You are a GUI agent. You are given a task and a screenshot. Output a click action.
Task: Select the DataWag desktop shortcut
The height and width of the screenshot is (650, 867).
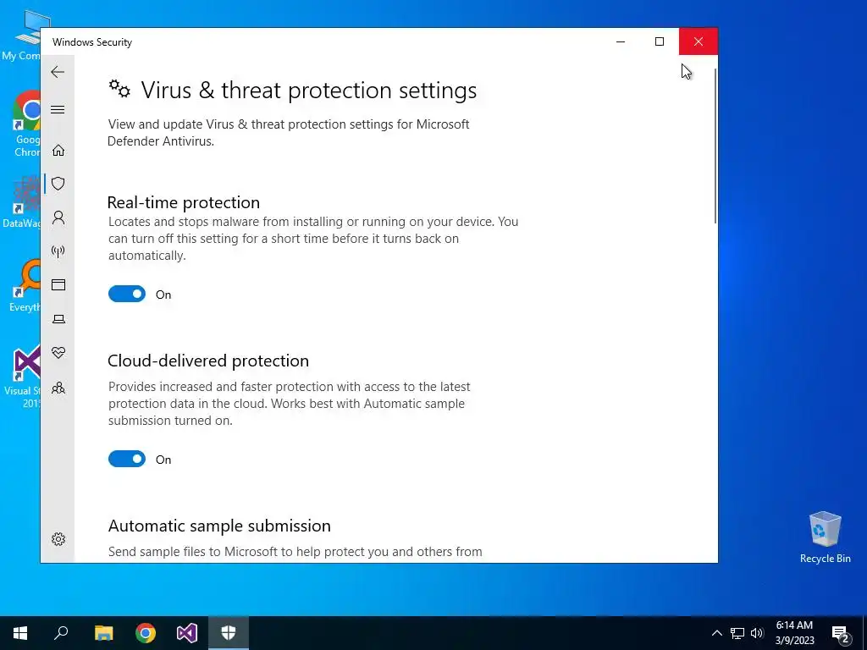click(x=22, y=201)
